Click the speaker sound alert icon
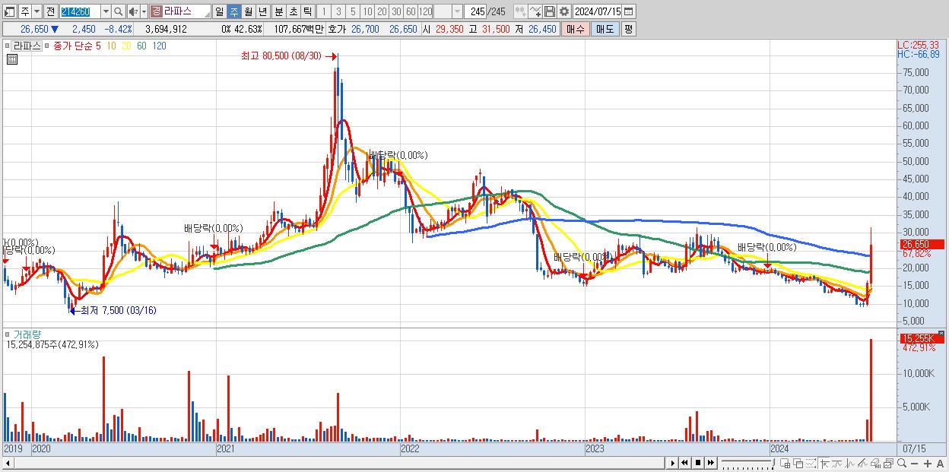Image resolution: width=949 pixels, height=472 pixels. point(134,11)
